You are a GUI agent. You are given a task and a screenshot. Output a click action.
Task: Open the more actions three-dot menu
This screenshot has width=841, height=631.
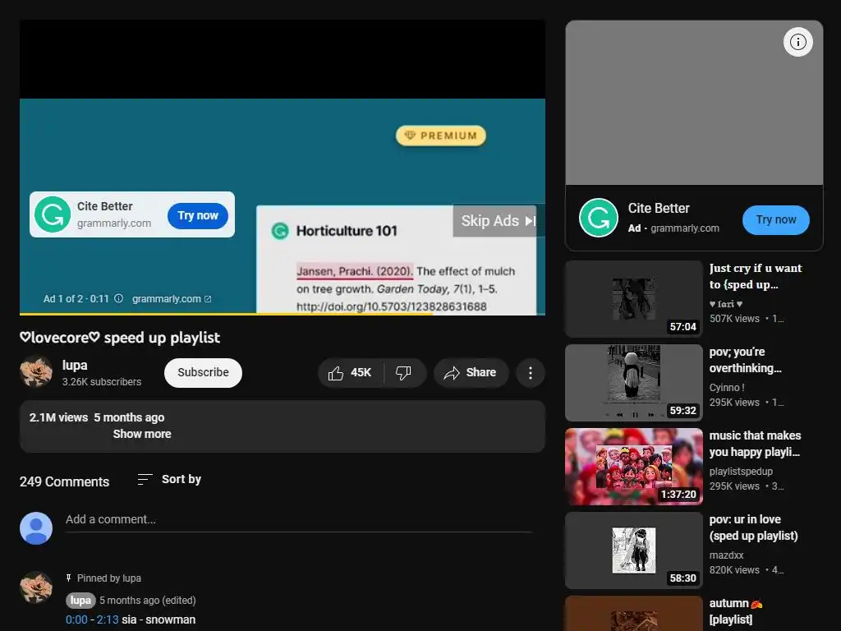pyautogui.click(x=531, y=373)
